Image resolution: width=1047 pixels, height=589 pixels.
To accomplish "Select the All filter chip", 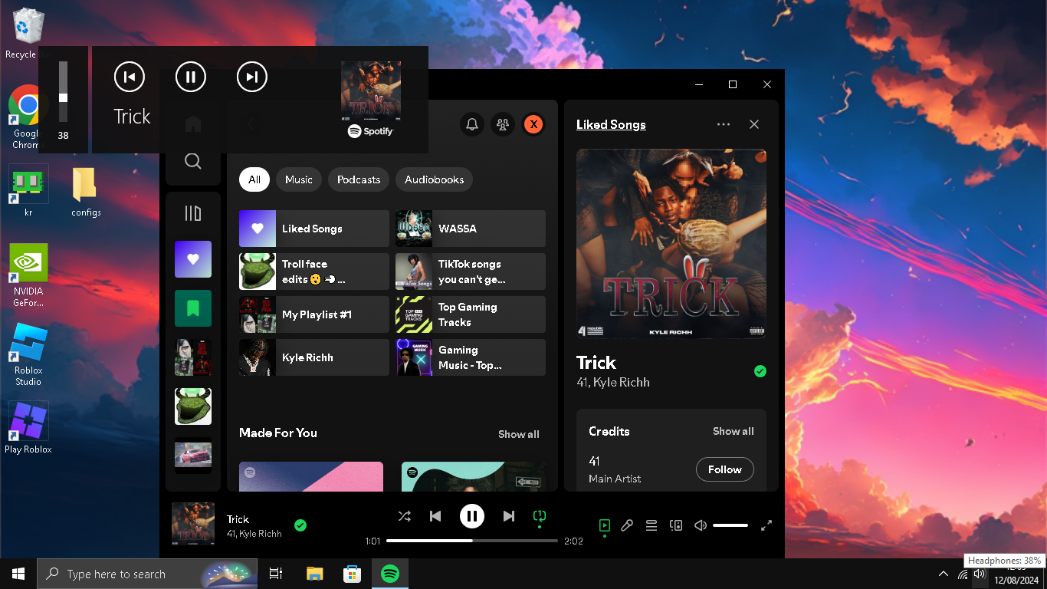I will [254, 179].
